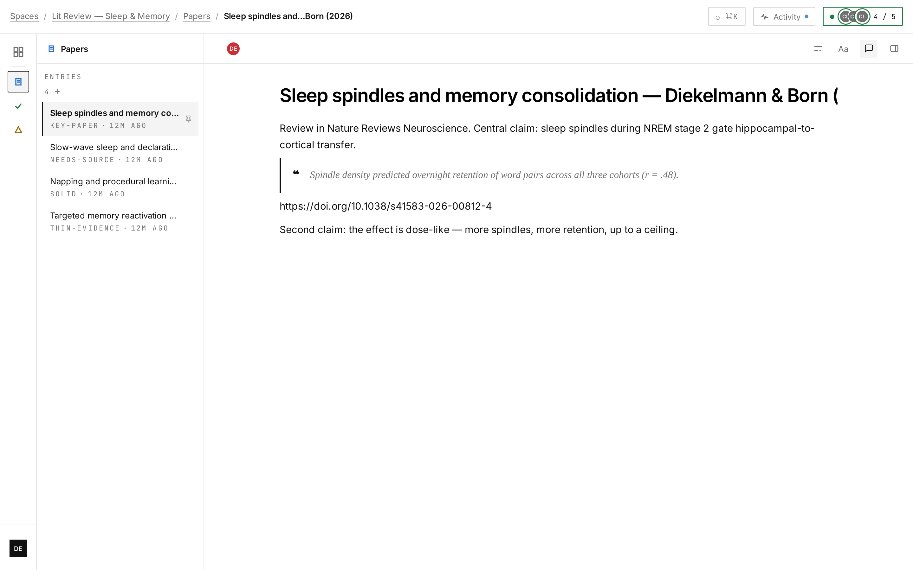Expand the collaborators presence list 4 / 5
The width and height of the screenshot is (913, 570).
point(863,16)
